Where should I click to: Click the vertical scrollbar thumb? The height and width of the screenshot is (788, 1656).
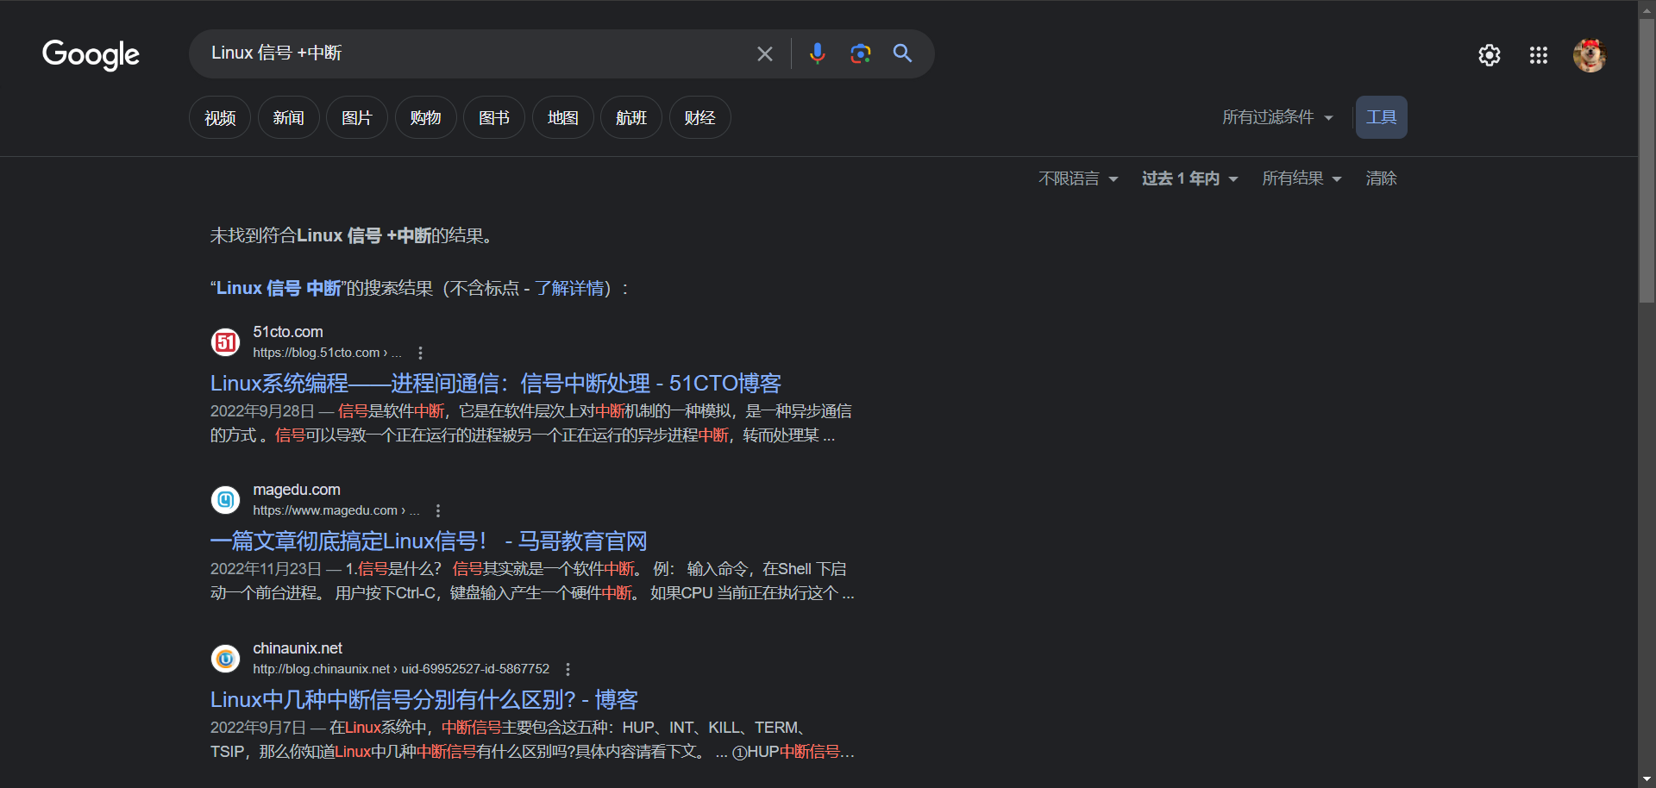1647,159
